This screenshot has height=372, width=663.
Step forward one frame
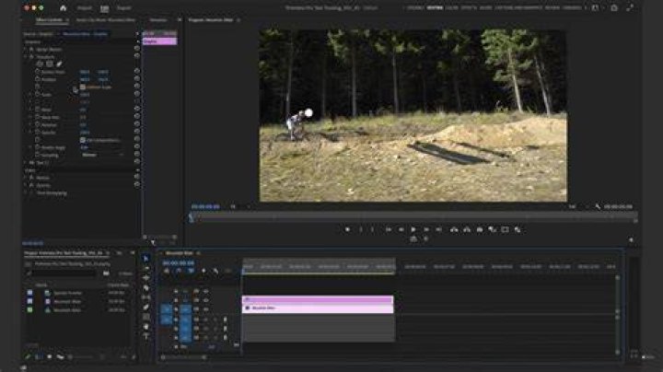pyautogui.click(x=426, y=229)
